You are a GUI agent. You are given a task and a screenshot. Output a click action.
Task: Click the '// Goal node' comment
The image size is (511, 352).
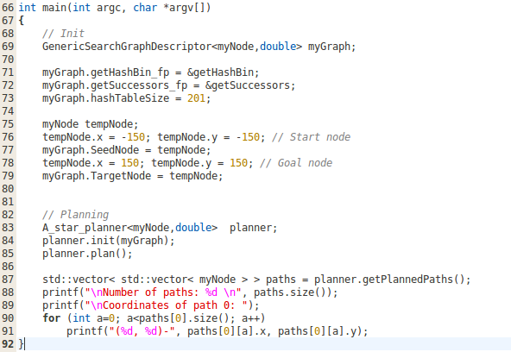(296, 163)
